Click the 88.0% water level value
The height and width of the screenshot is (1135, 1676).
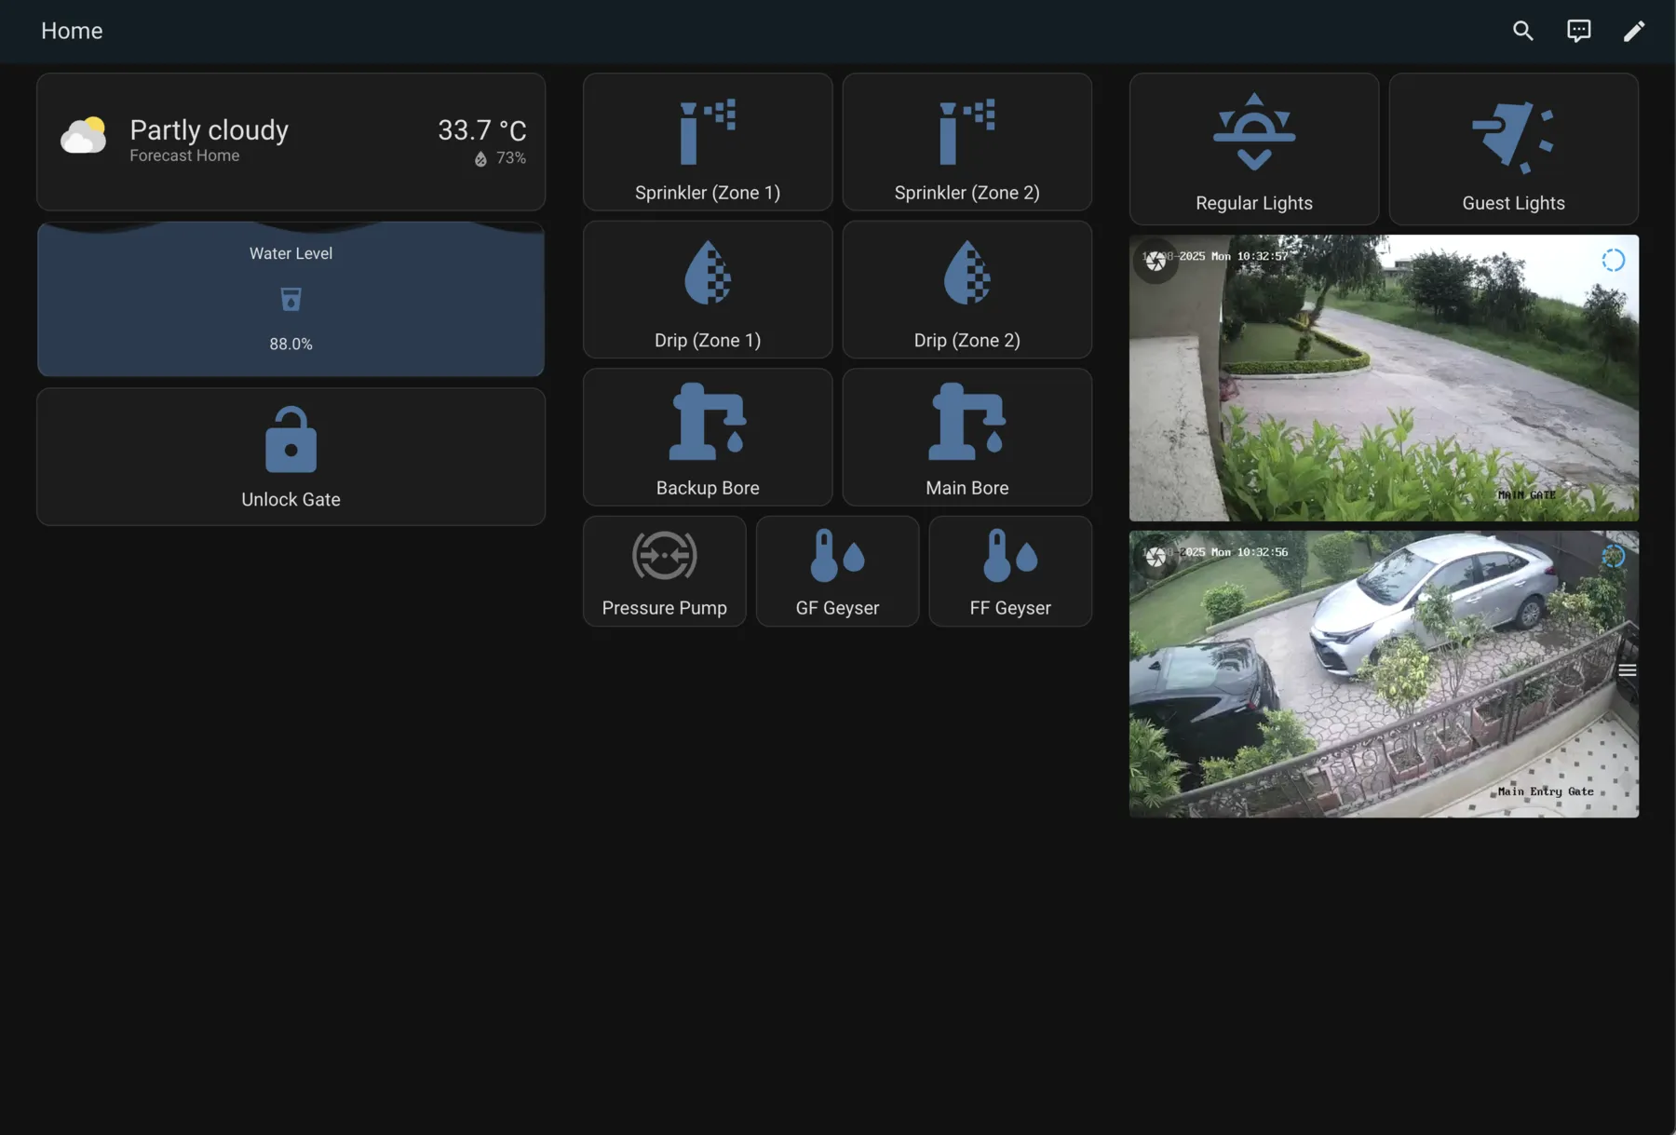coord(291,344)
